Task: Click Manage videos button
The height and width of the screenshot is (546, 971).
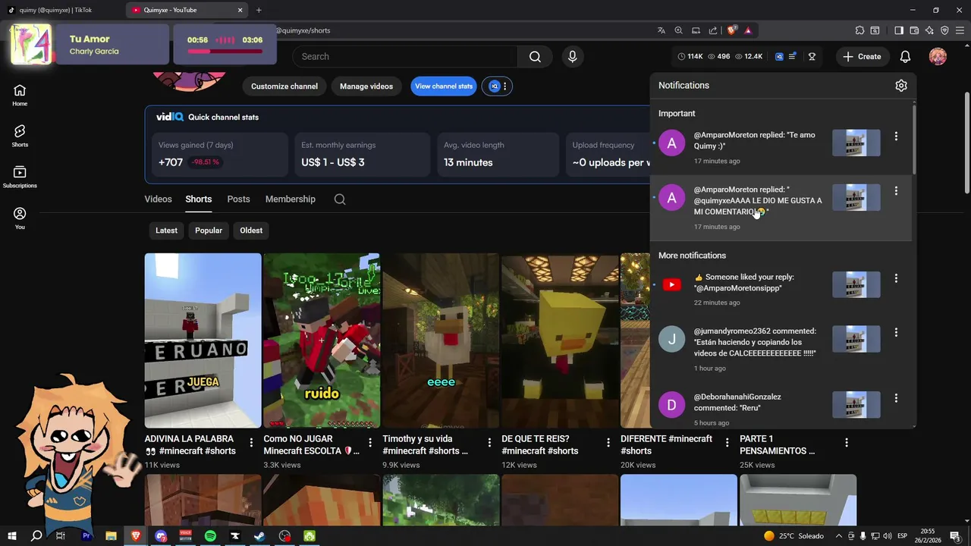Action: point(366,86)
